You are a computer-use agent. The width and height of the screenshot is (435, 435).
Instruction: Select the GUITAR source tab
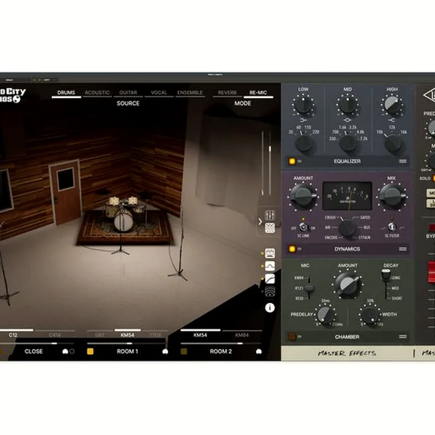pyautogui.click(x=128, y=92)
